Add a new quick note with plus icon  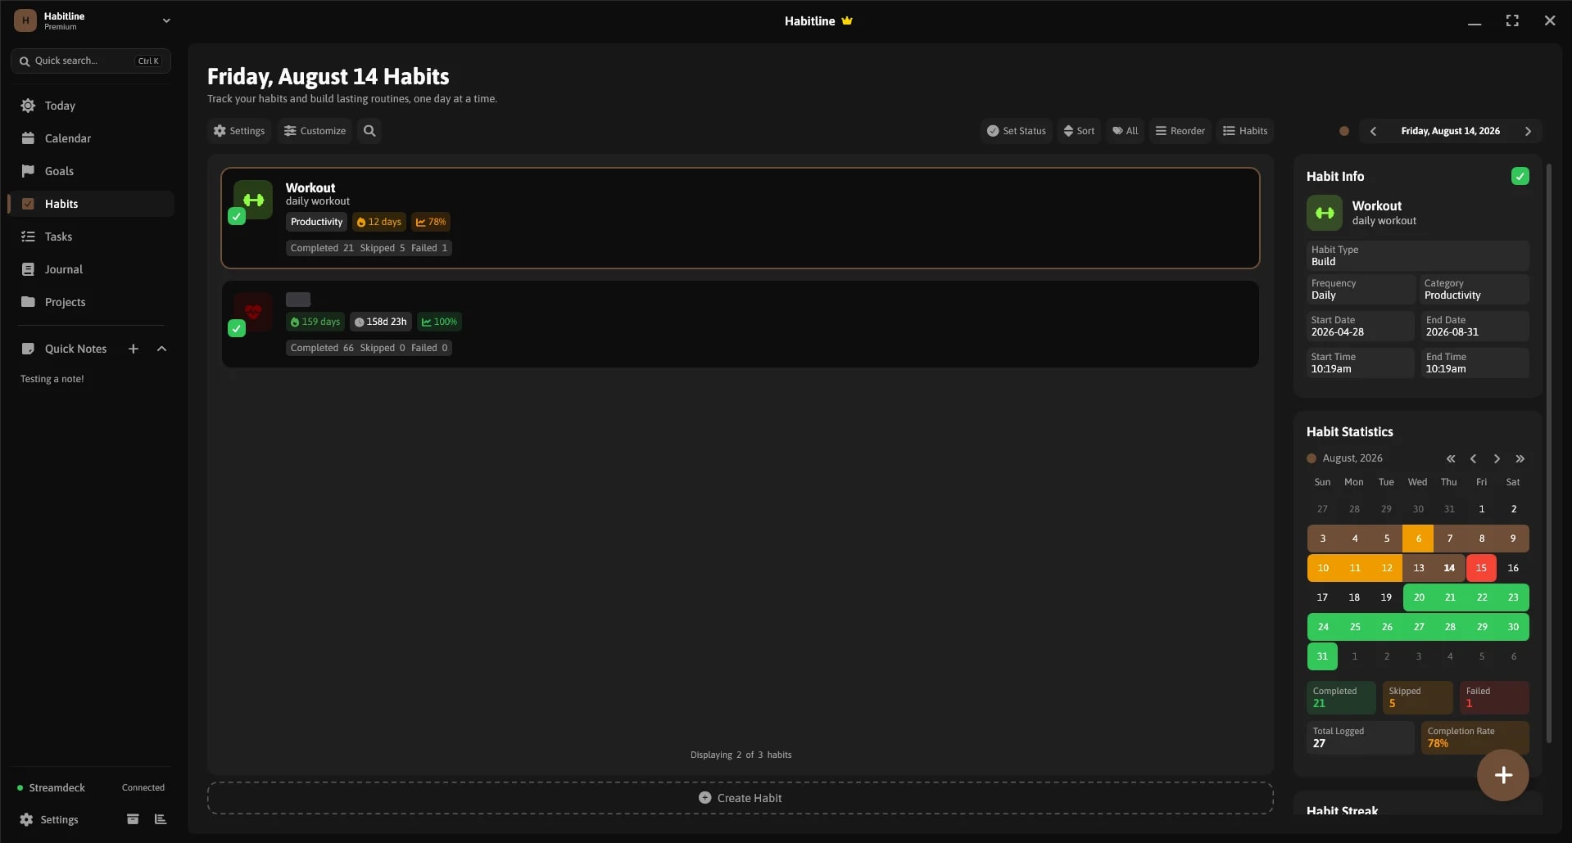click(x=134, y=349)
